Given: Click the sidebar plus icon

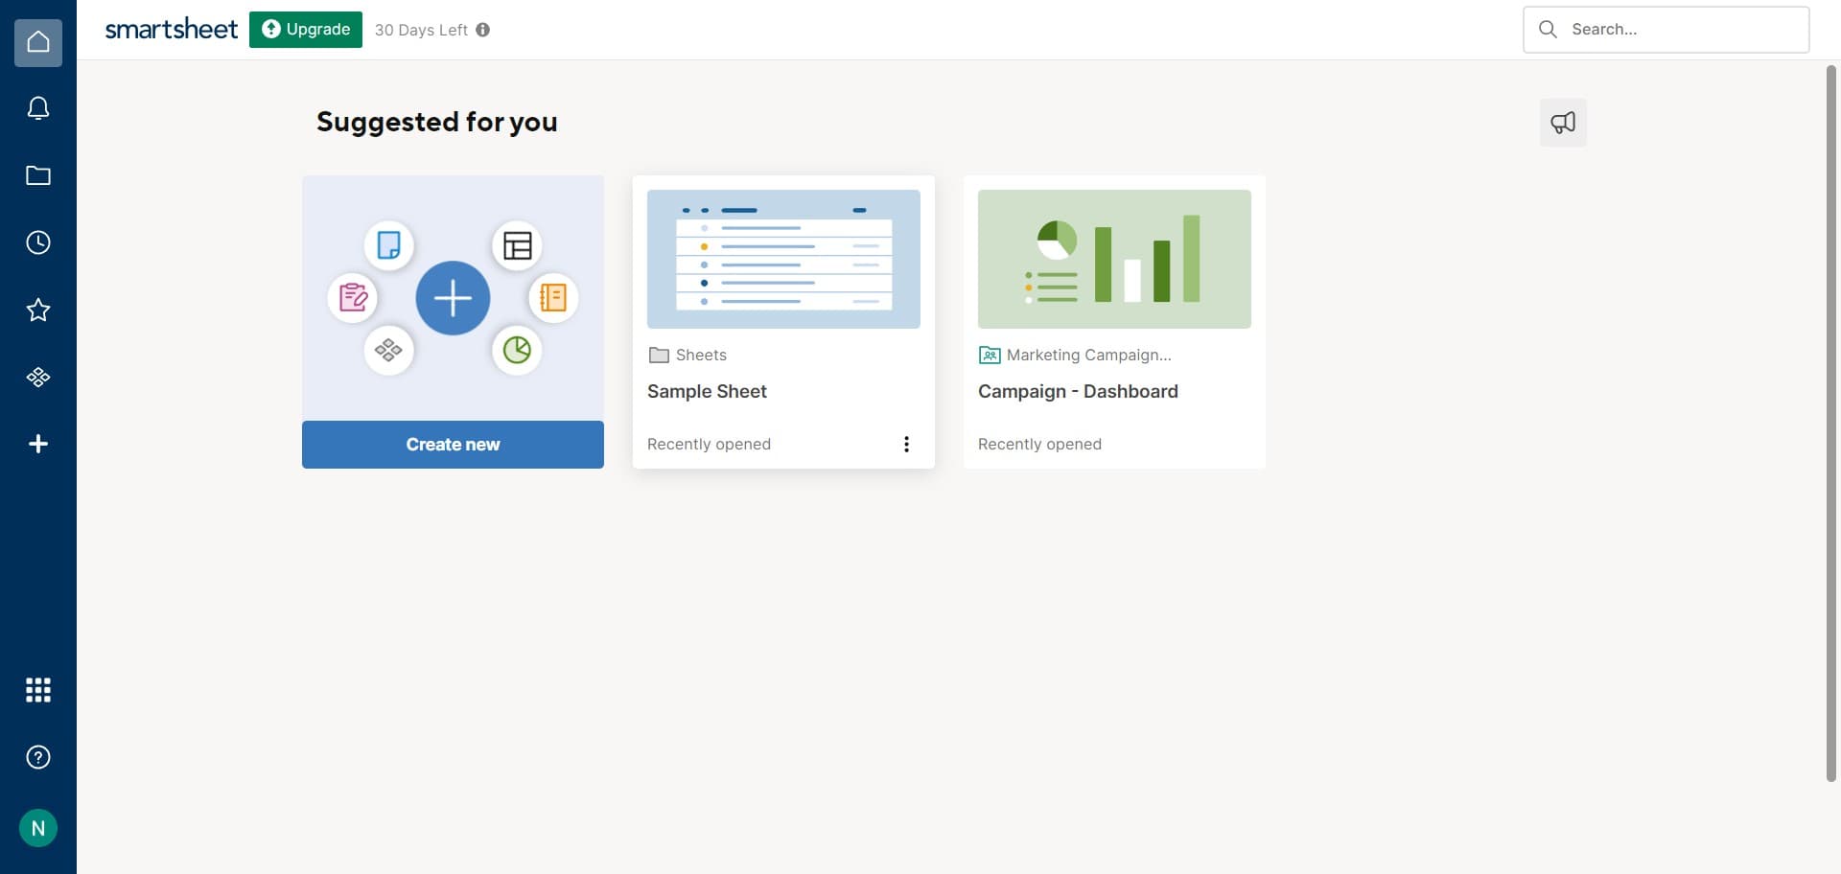Looking at the screenshot, I should tap(38, 444).
